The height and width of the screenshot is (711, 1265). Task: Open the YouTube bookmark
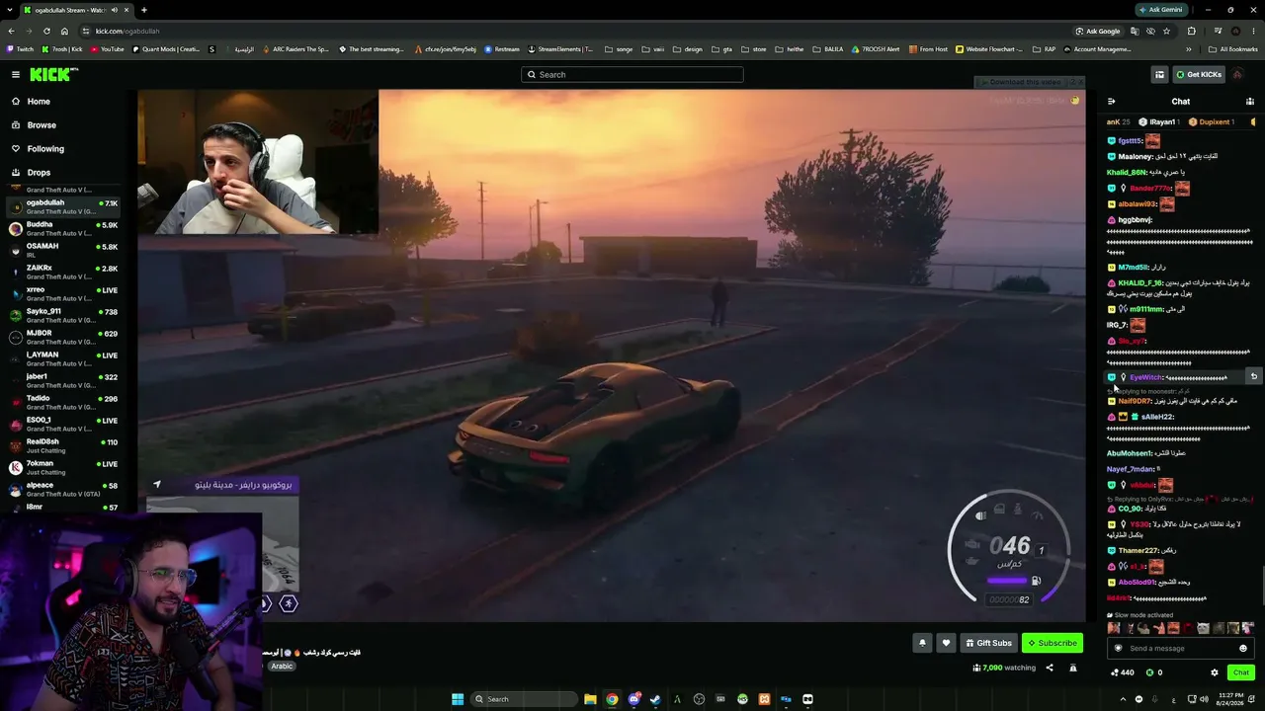pyautogui.click(x=108, y=49)
